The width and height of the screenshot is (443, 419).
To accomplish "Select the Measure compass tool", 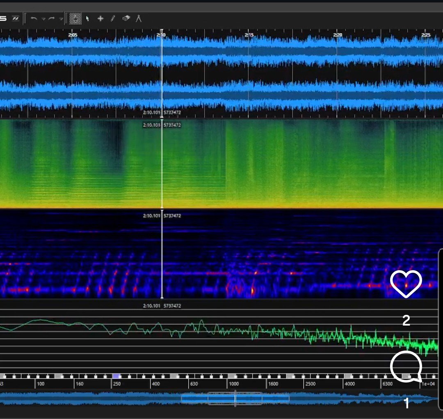I will click(139, 18).
